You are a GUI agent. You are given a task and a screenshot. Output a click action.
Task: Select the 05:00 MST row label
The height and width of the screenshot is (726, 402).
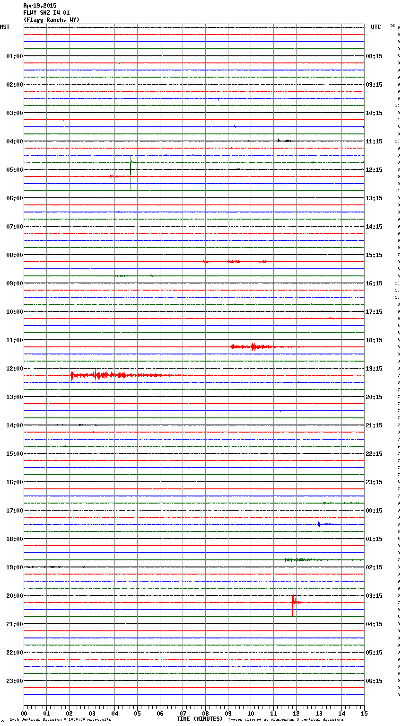click(x=15, y=170)
